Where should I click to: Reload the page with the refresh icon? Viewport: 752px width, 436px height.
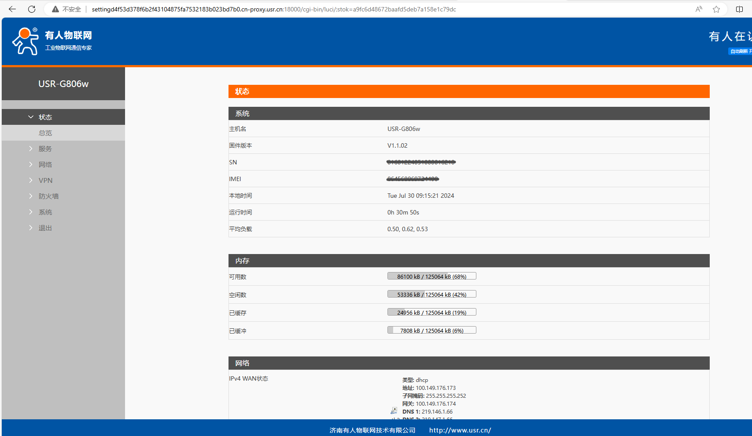coord(32,9)
